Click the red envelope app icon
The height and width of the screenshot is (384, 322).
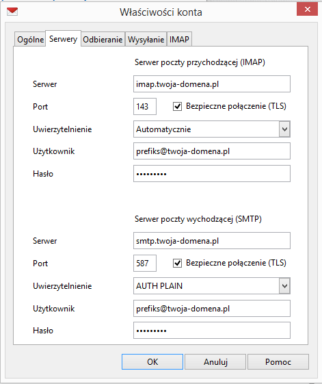tap(12, 11)
